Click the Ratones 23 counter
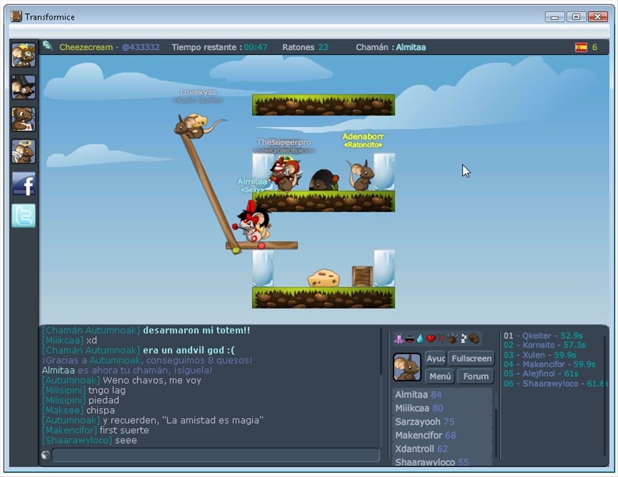This screenshot has height=477, width=618. (305, 47)
